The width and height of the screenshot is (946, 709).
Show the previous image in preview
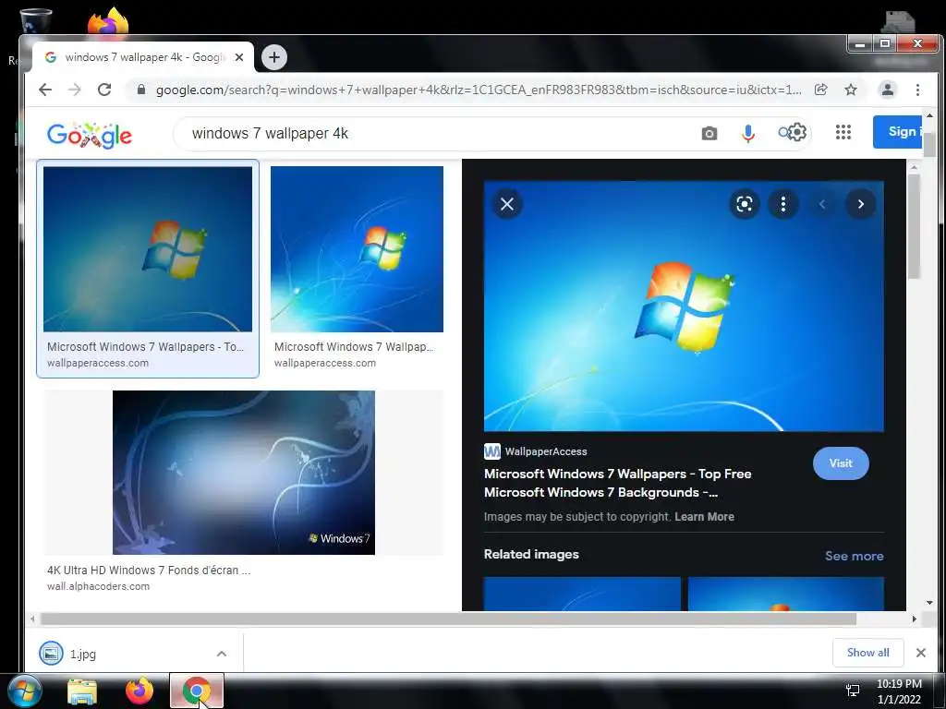[821, 204]
